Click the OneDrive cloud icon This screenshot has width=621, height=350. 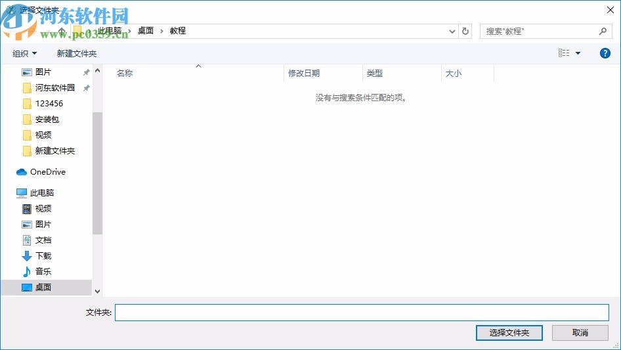[x=22, y=172]
